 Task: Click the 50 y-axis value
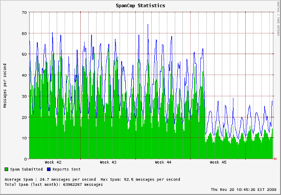coord(25,54)
